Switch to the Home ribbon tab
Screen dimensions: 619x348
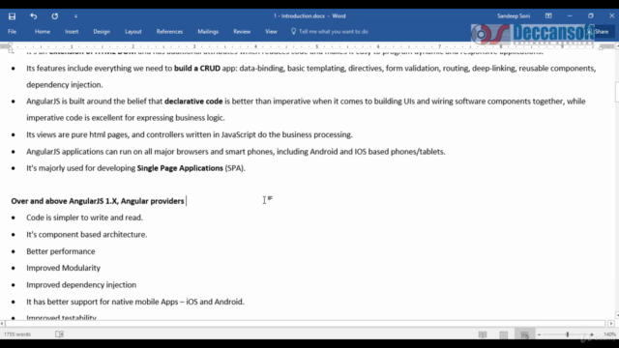click(43, 32)
